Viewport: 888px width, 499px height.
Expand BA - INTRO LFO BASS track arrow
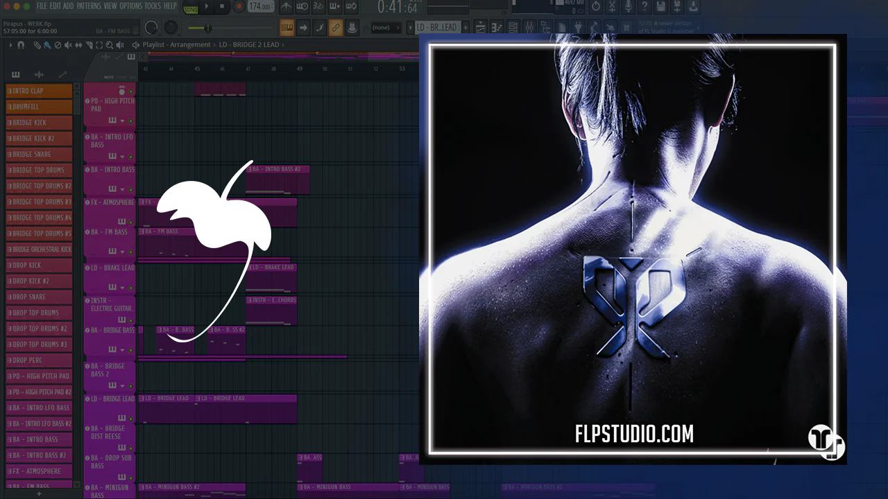pyautogui.click(x=122, y=157)
